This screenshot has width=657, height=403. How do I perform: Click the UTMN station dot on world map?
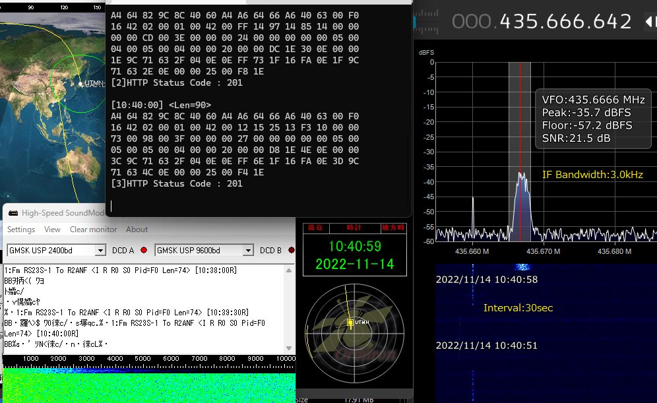click(81, 84)
